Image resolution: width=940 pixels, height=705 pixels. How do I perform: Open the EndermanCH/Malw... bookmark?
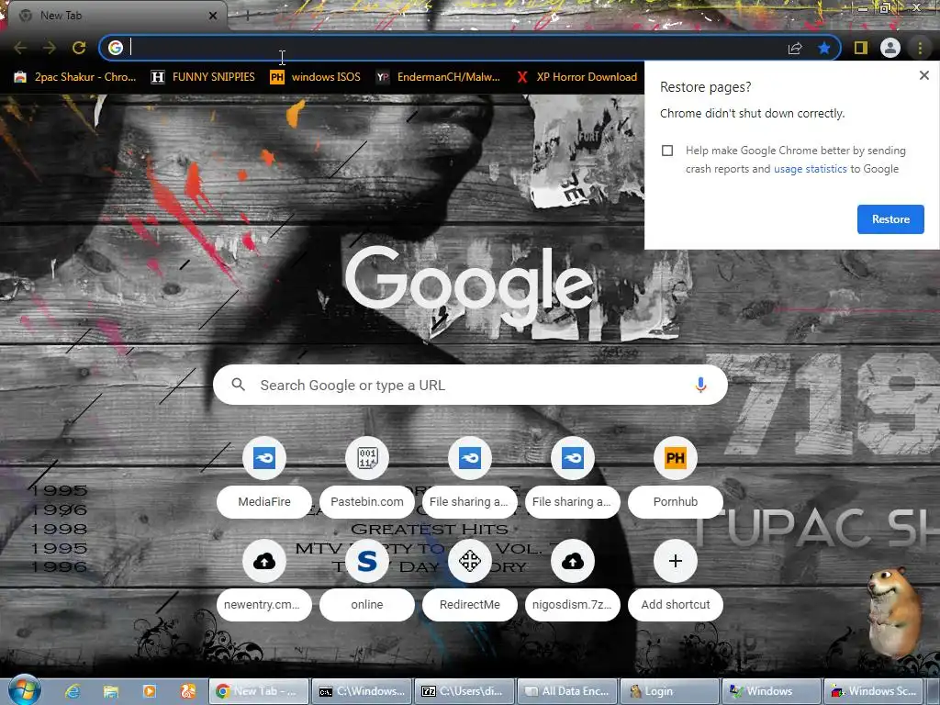(x=438, y=77)
